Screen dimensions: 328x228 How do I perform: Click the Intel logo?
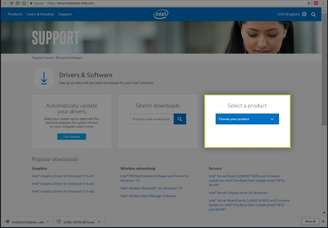(x=161, y=14)
